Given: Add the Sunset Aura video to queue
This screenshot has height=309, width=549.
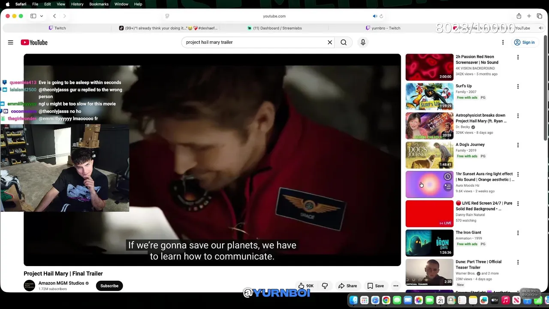Looking at the screenshot, I should 448,187.
